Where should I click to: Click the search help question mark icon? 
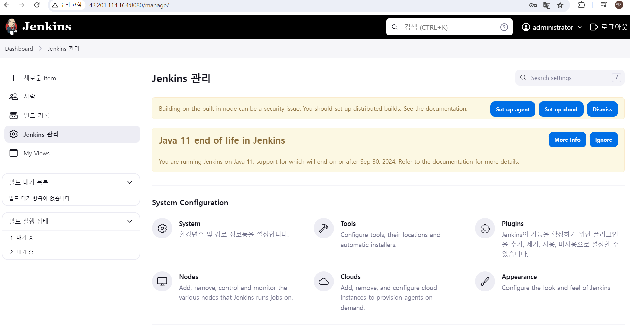pos(504,27)
